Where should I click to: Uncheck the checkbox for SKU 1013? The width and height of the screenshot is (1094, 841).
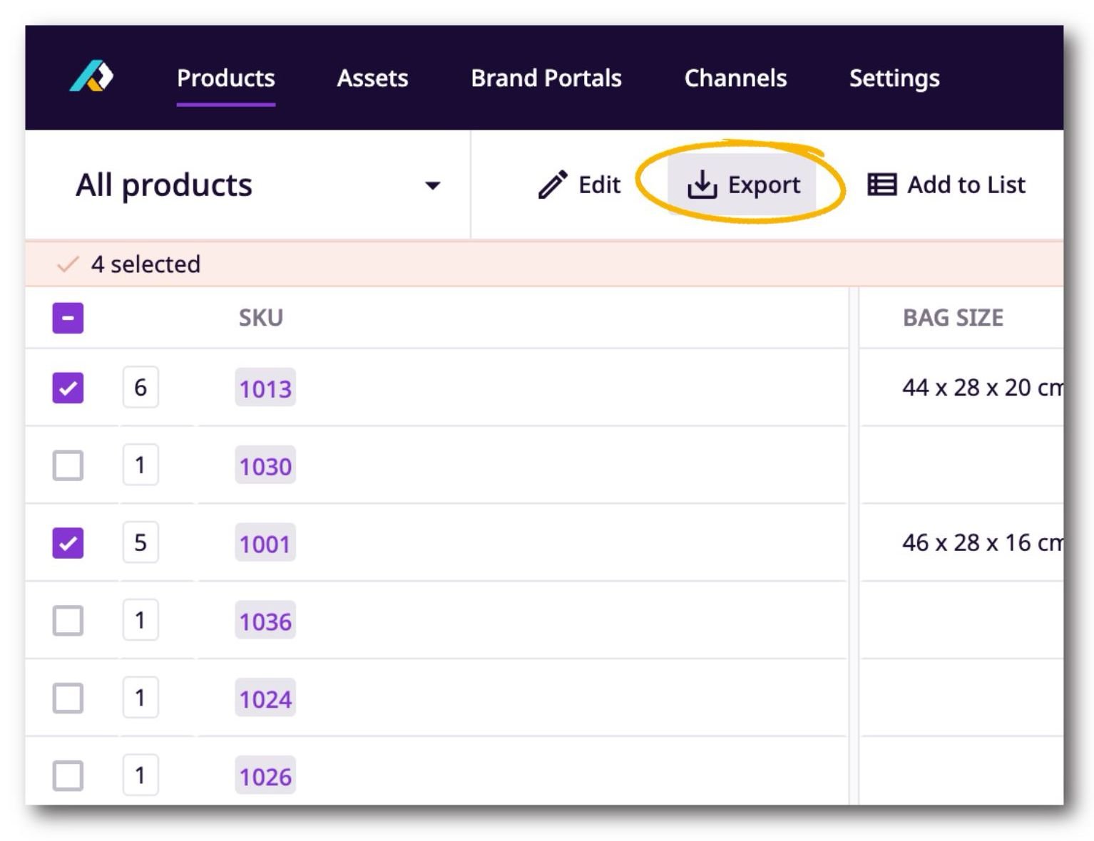click(68, 388)
